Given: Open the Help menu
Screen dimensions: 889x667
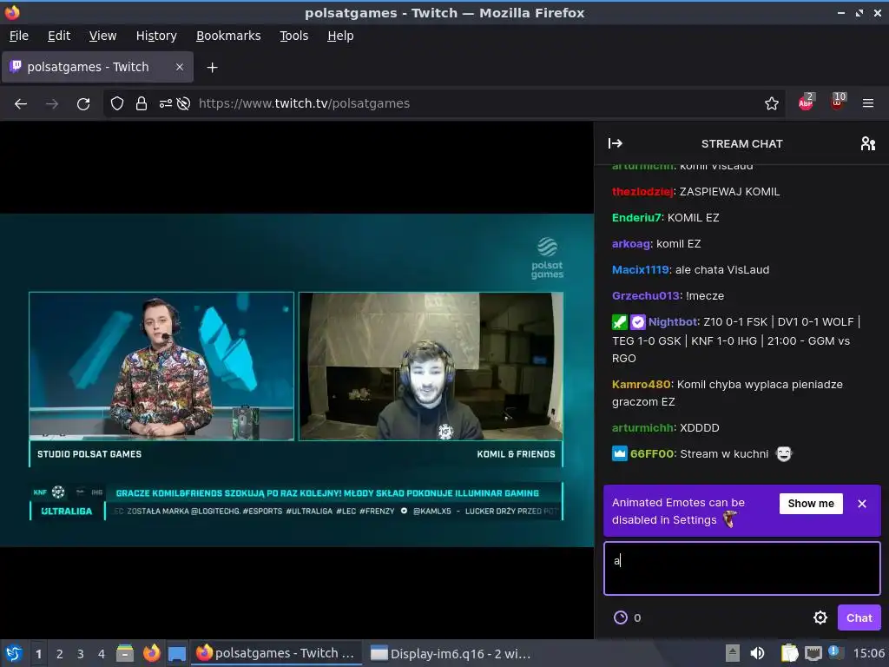Looking at the screenshot, I should pyautogui.click(x=340, y=36).
